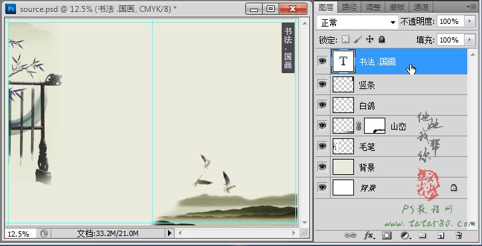This screenshot has width=482, height=246.
Task: Click the link layers icon
Action: pyautogui.click(x=350, y=235)
